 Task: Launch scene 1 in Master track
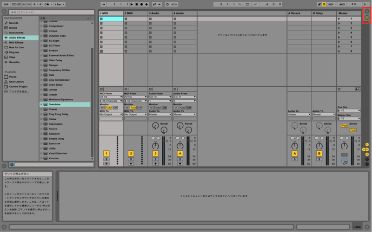[339, 19]
